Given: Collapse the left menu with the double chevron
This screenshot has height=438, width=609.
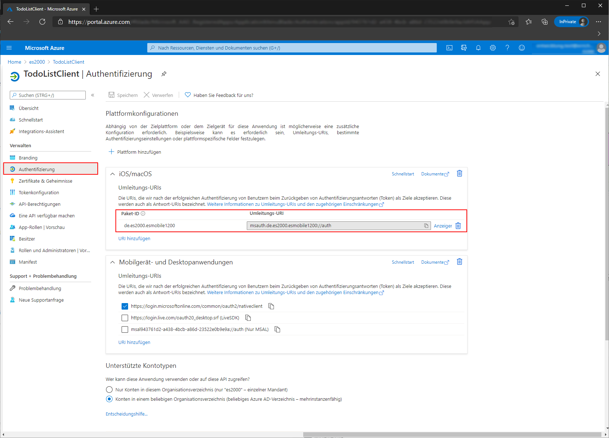Looking at the screenshot, I should pos(93,95).
